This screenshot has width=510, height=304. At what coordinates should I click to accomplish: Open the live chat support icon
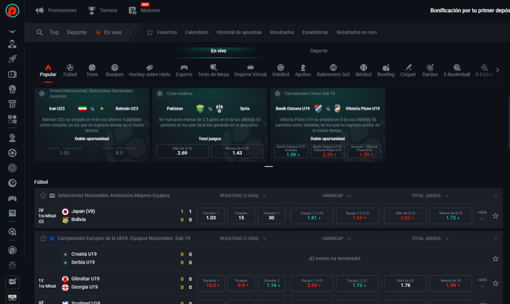click(12, 282)
